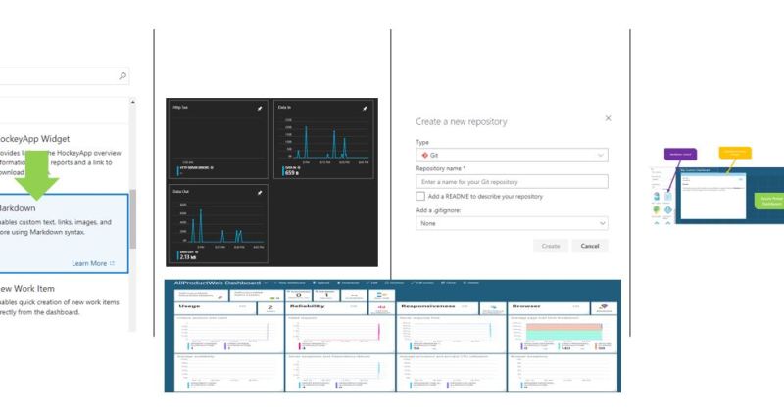Click the Create button
784x411 pixels.
point(550,246)
